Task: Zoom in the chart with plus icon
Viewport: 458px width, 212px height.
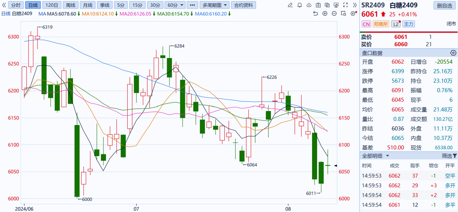Action: (325, 13)
